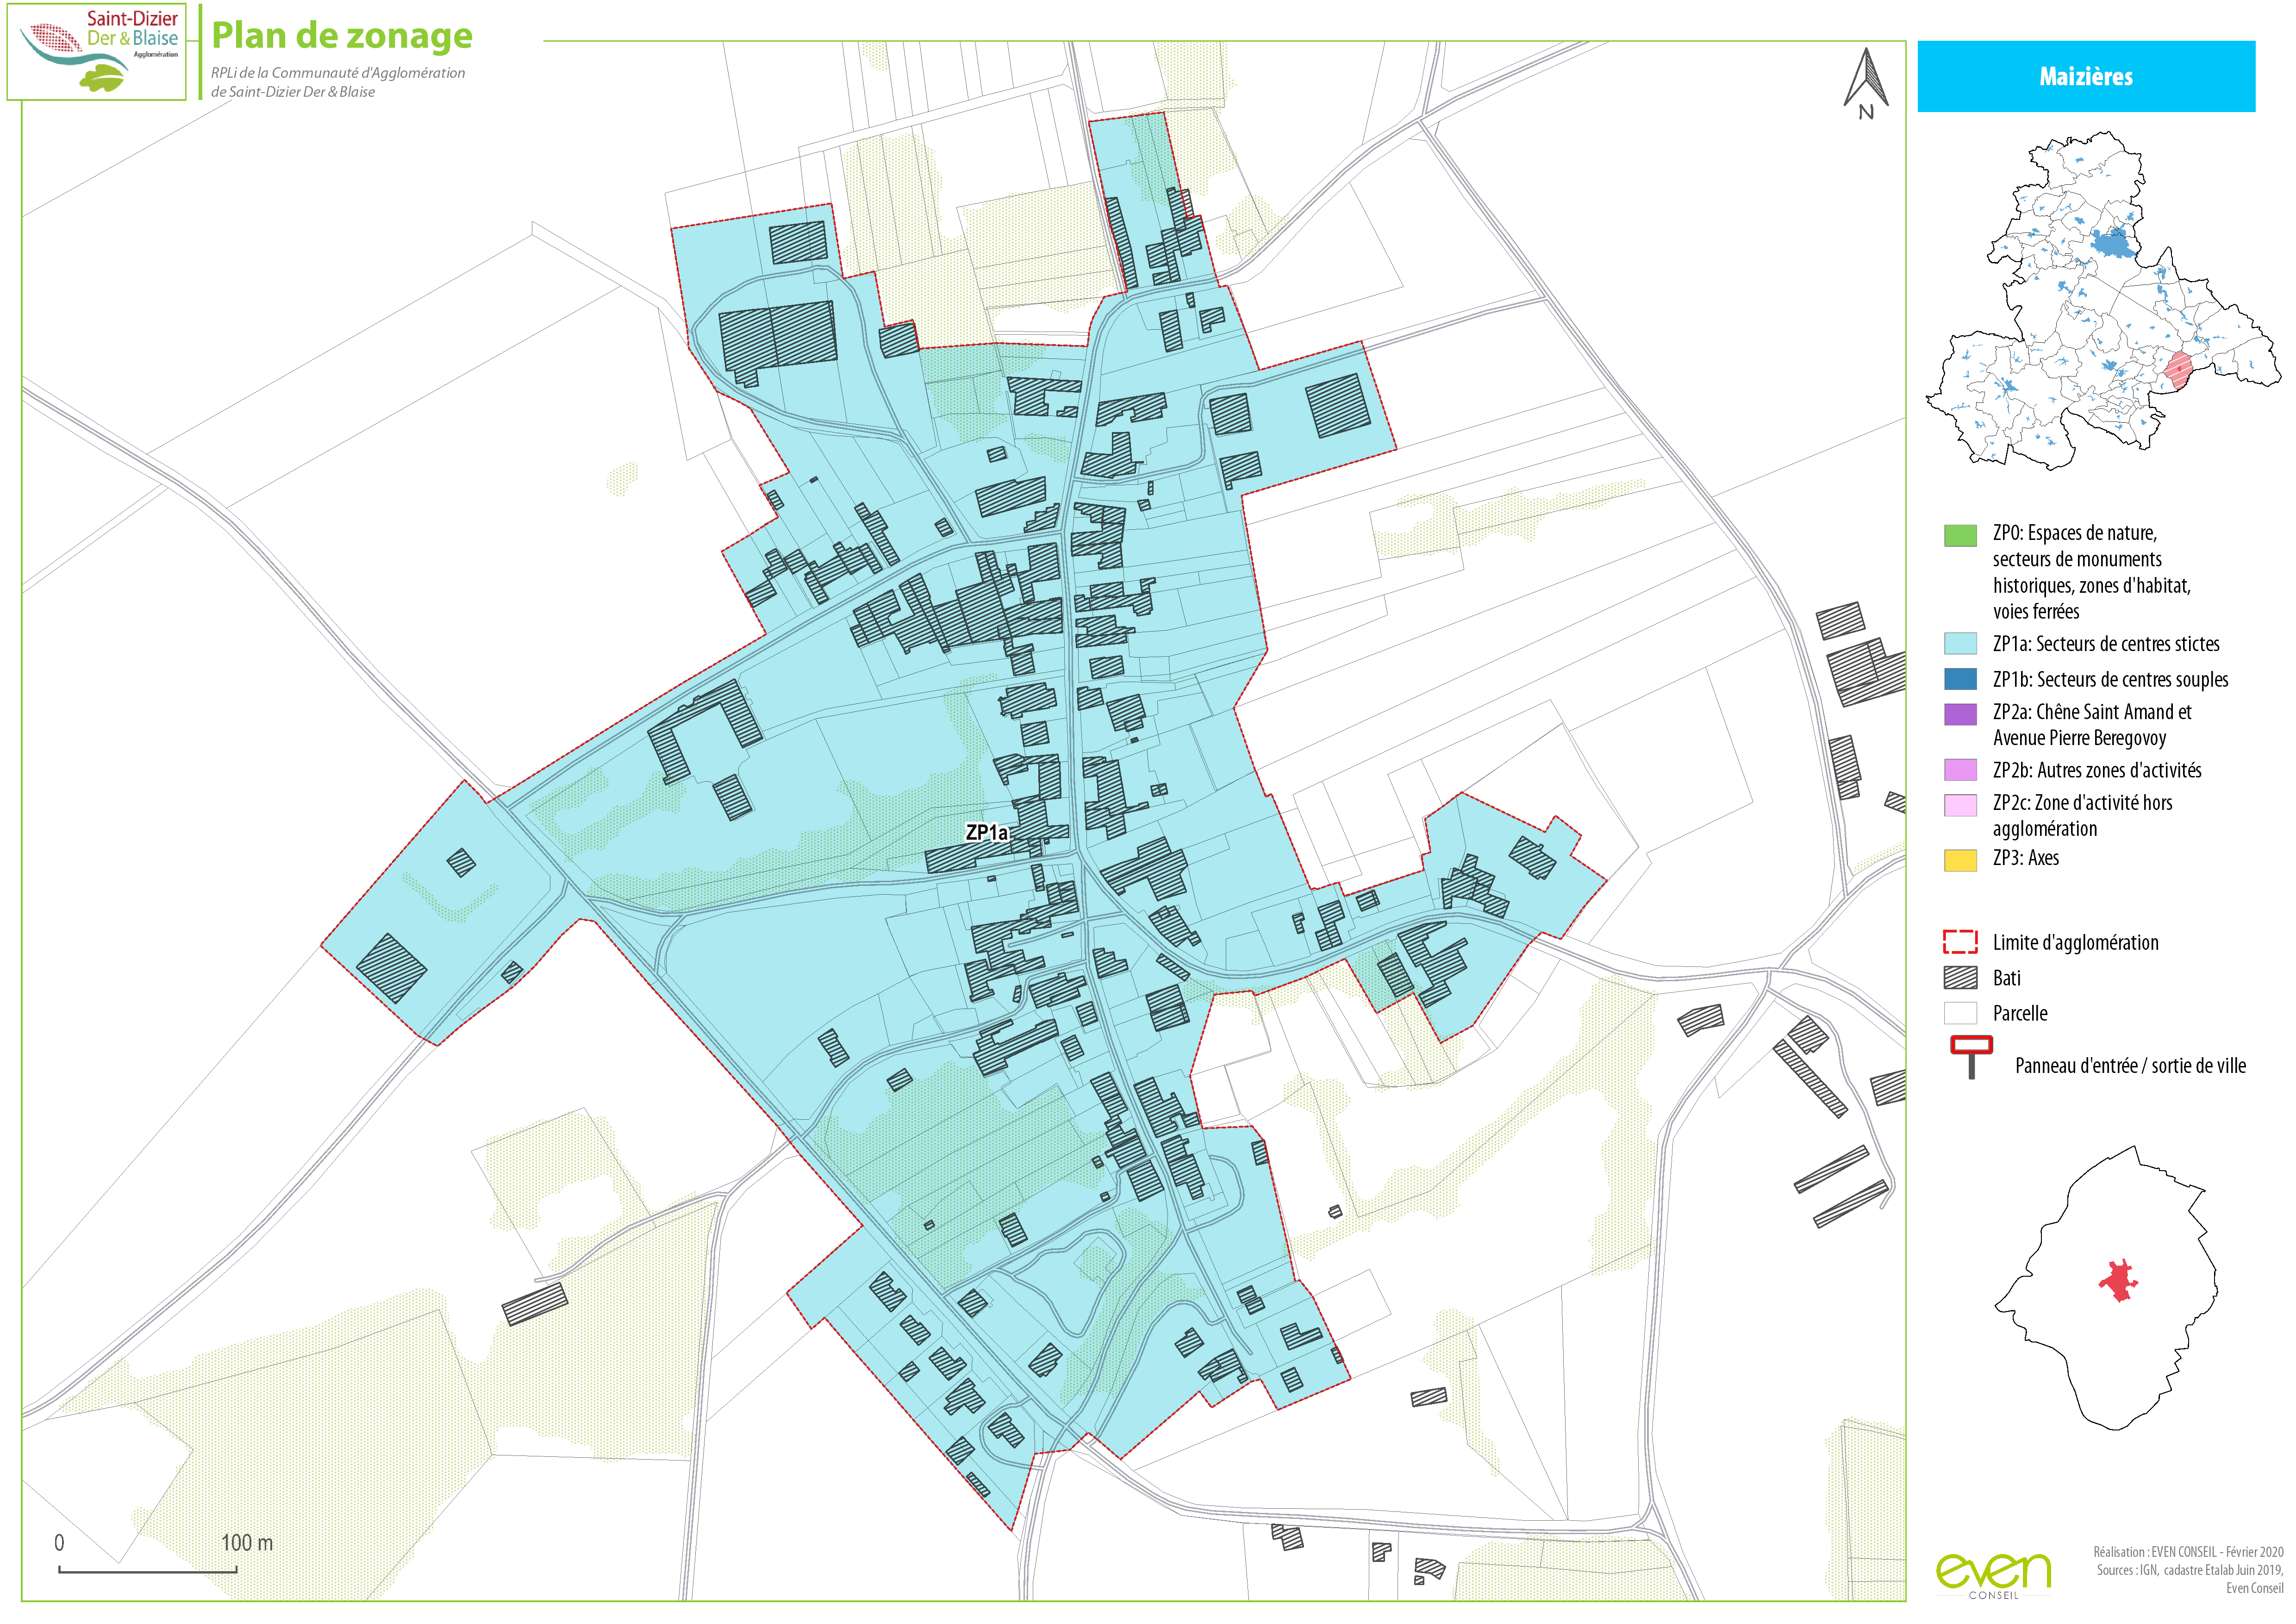Click the Réalisation : EVEN CONSEIL credit text

(2188, 1552)
